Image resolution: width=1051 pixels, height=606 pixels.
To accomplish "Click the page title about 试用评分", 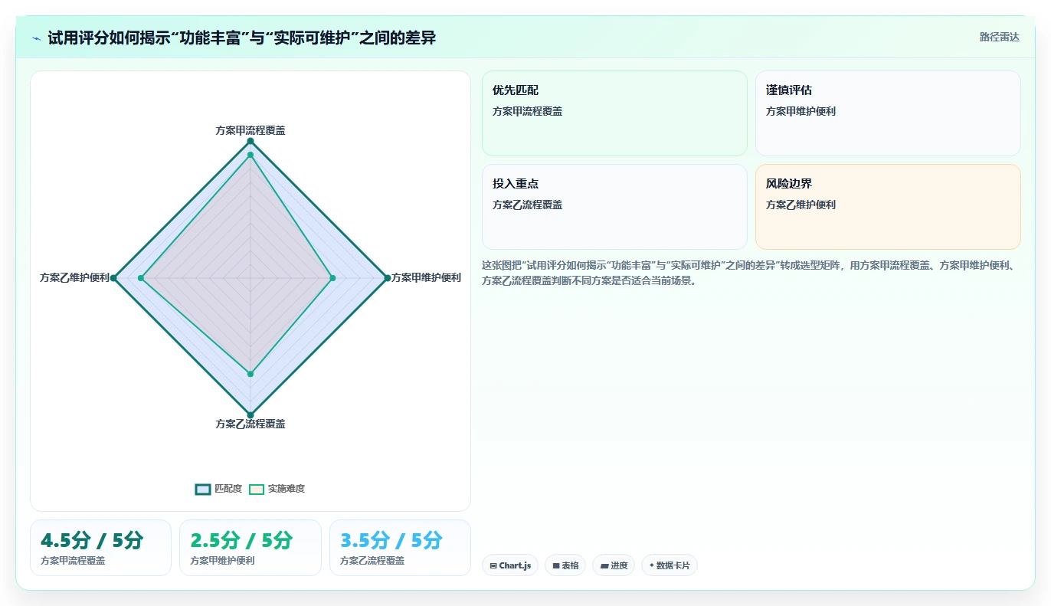I will click(242, 38).
